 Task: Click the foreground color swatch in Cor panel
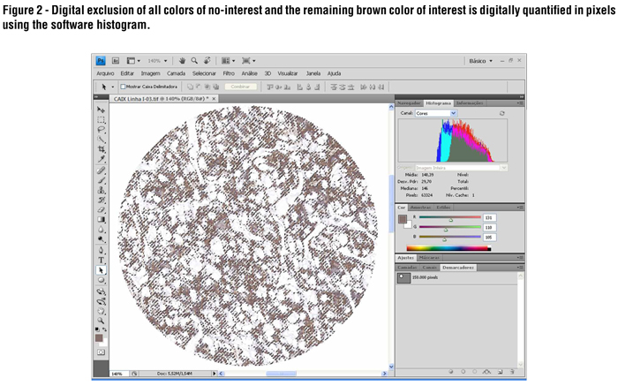[x=403, y=218]
